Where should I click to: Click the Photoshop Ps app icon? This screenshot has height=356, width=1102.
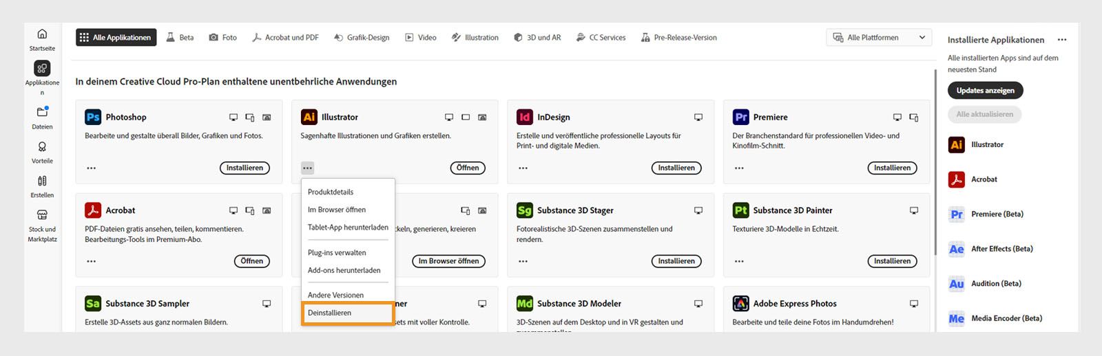(93, 117)
